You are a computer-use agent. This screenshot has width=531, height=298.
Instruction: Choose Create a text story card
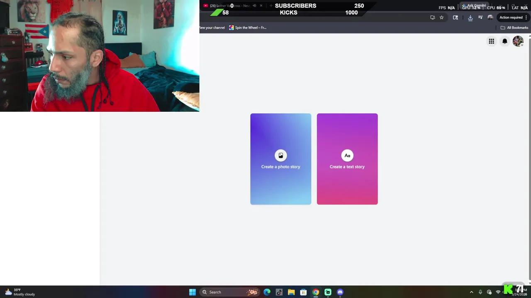347,159
